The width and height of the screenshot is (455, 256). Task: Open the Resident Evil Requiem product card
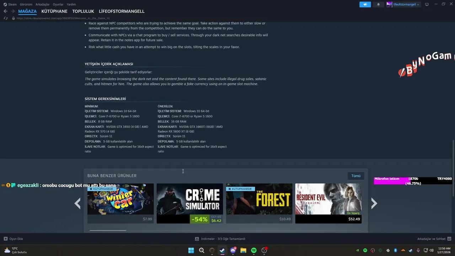pos(328,203)
